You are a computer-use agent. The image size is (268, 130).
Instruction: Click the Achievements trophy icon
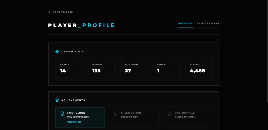57,100
